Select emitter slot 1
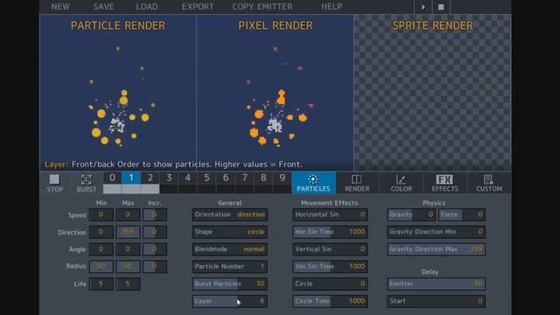560x315 pixels. 131,178
